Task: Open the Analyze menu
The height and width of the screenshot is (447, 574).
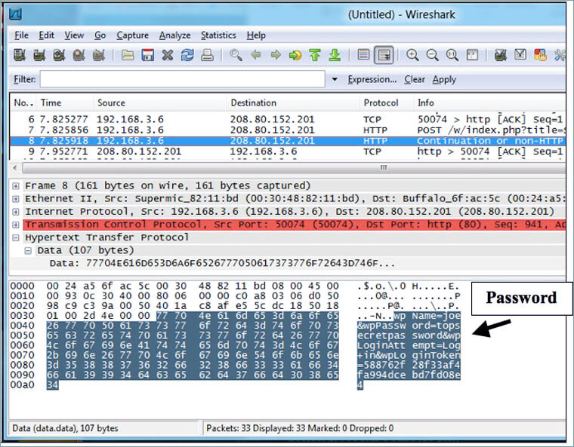Action: [x=174, y=35]
